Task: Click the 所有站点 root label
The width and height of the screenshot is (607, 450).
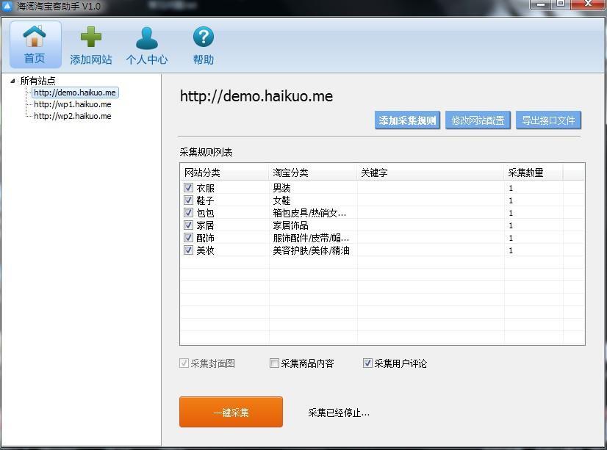Action: tap(37, 81)
